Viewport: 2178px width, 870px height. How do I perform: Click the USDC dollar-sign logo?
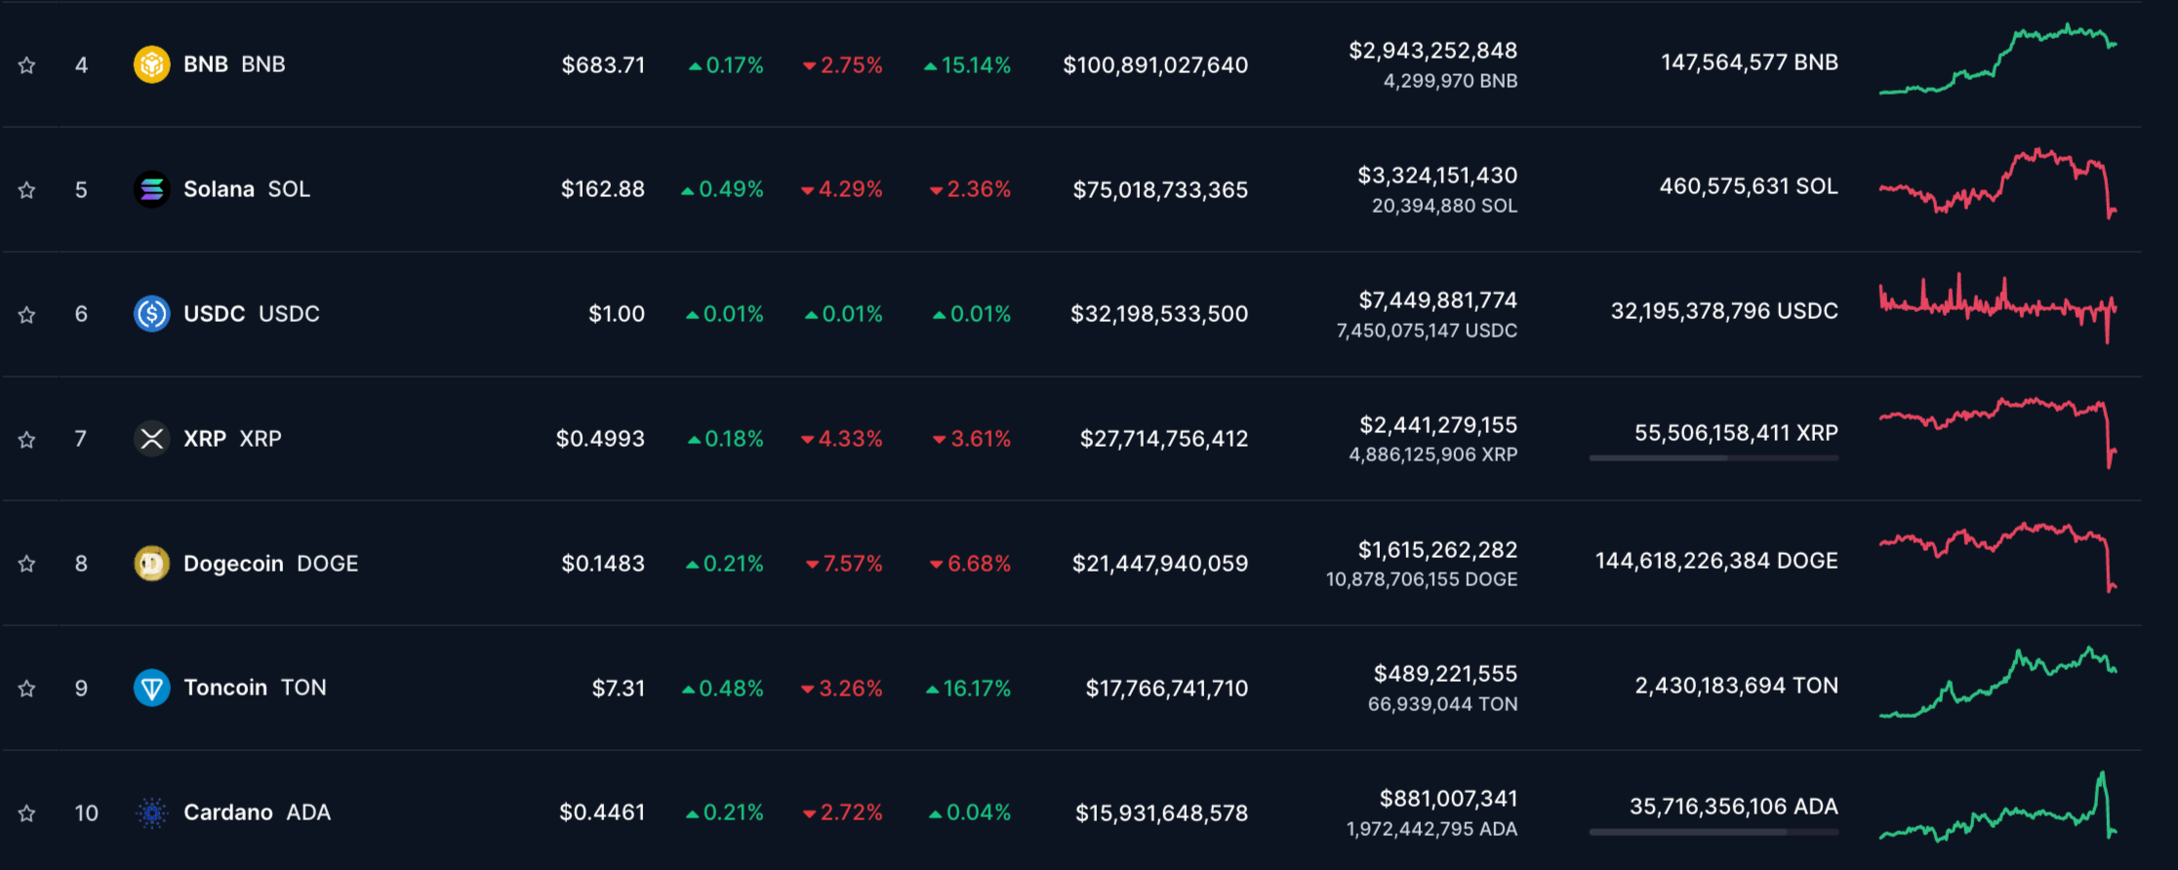(153, 314)
